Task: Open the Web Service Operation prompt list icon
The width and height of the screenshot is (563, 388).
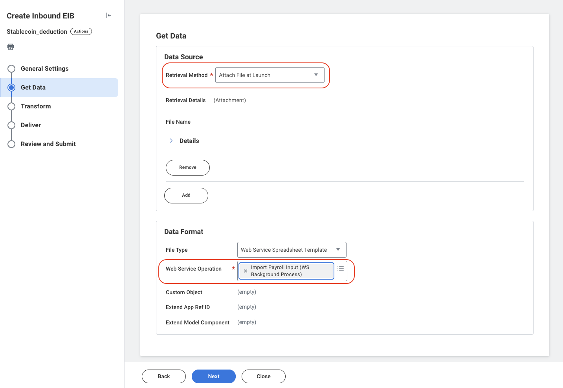Action: [341, 268]
